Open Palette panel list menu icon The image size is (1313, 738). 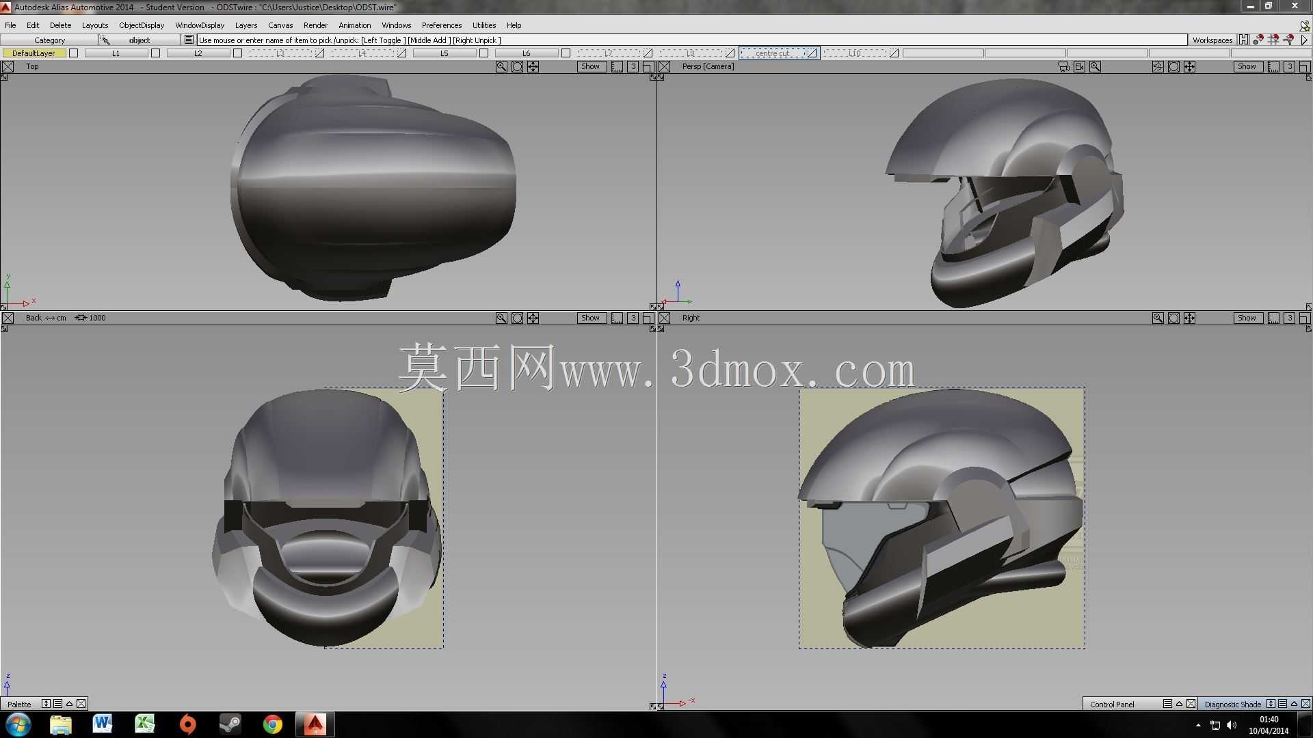(57, 705)
